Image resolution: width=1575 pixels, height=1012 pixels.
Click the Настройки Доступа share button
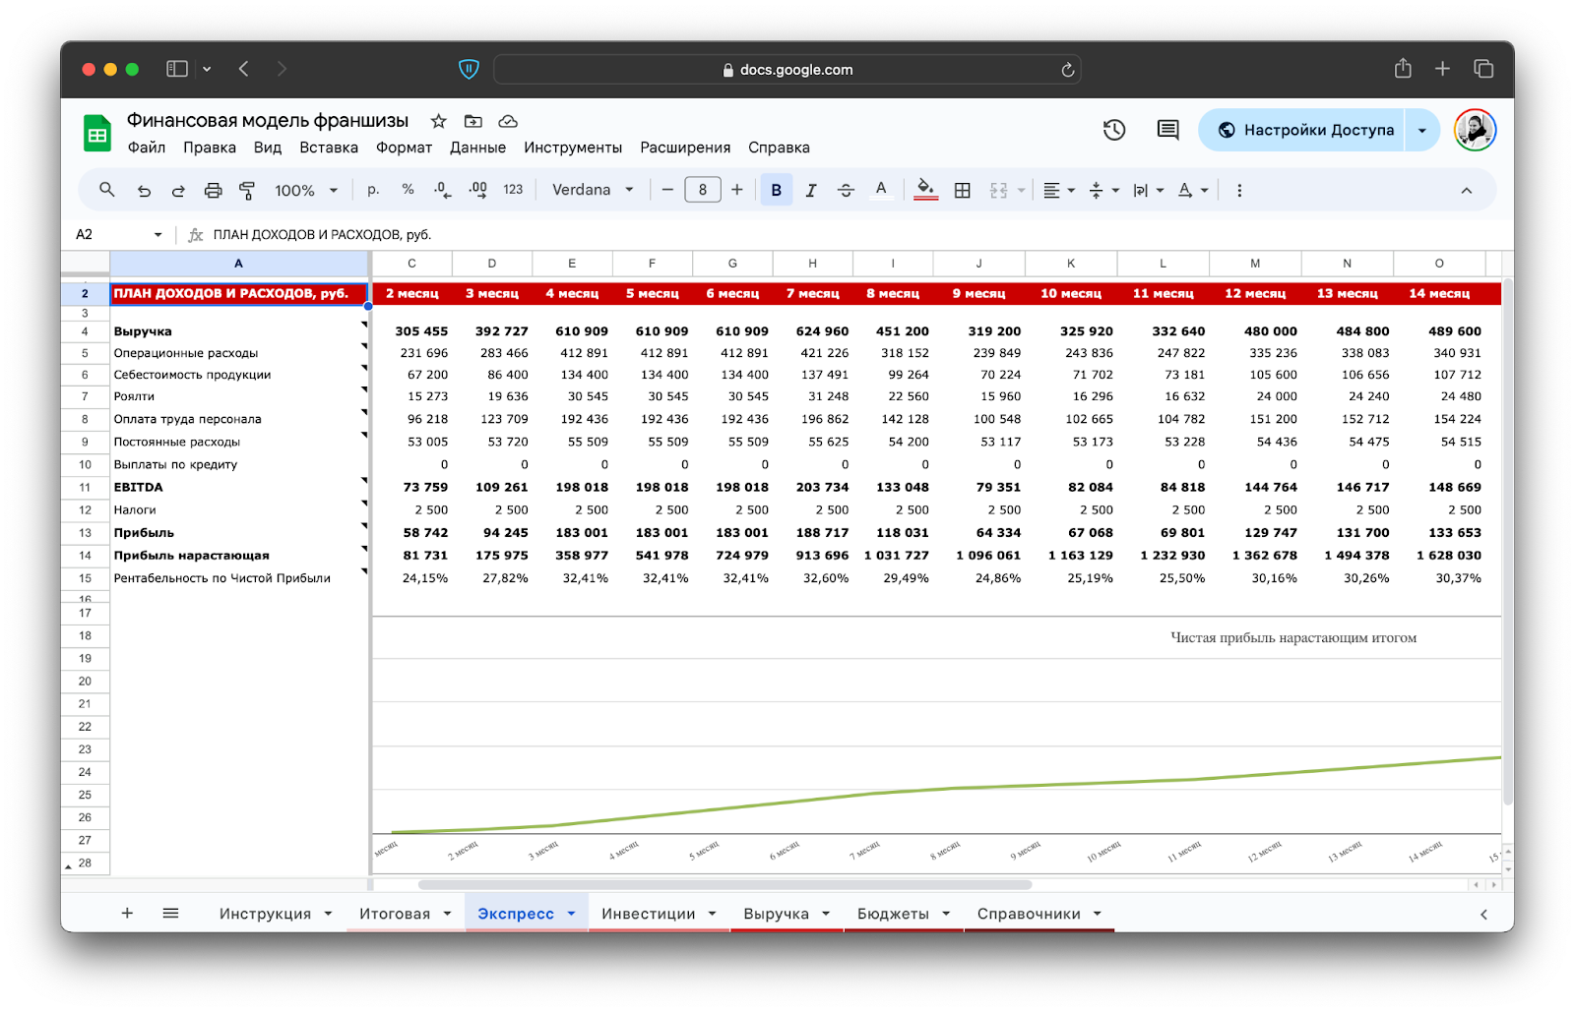pyautogui.click(x=1305, y=130)
